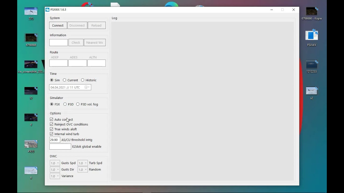
Task: Select the first 6766666 desktop video file
Action: pos(31,40)
